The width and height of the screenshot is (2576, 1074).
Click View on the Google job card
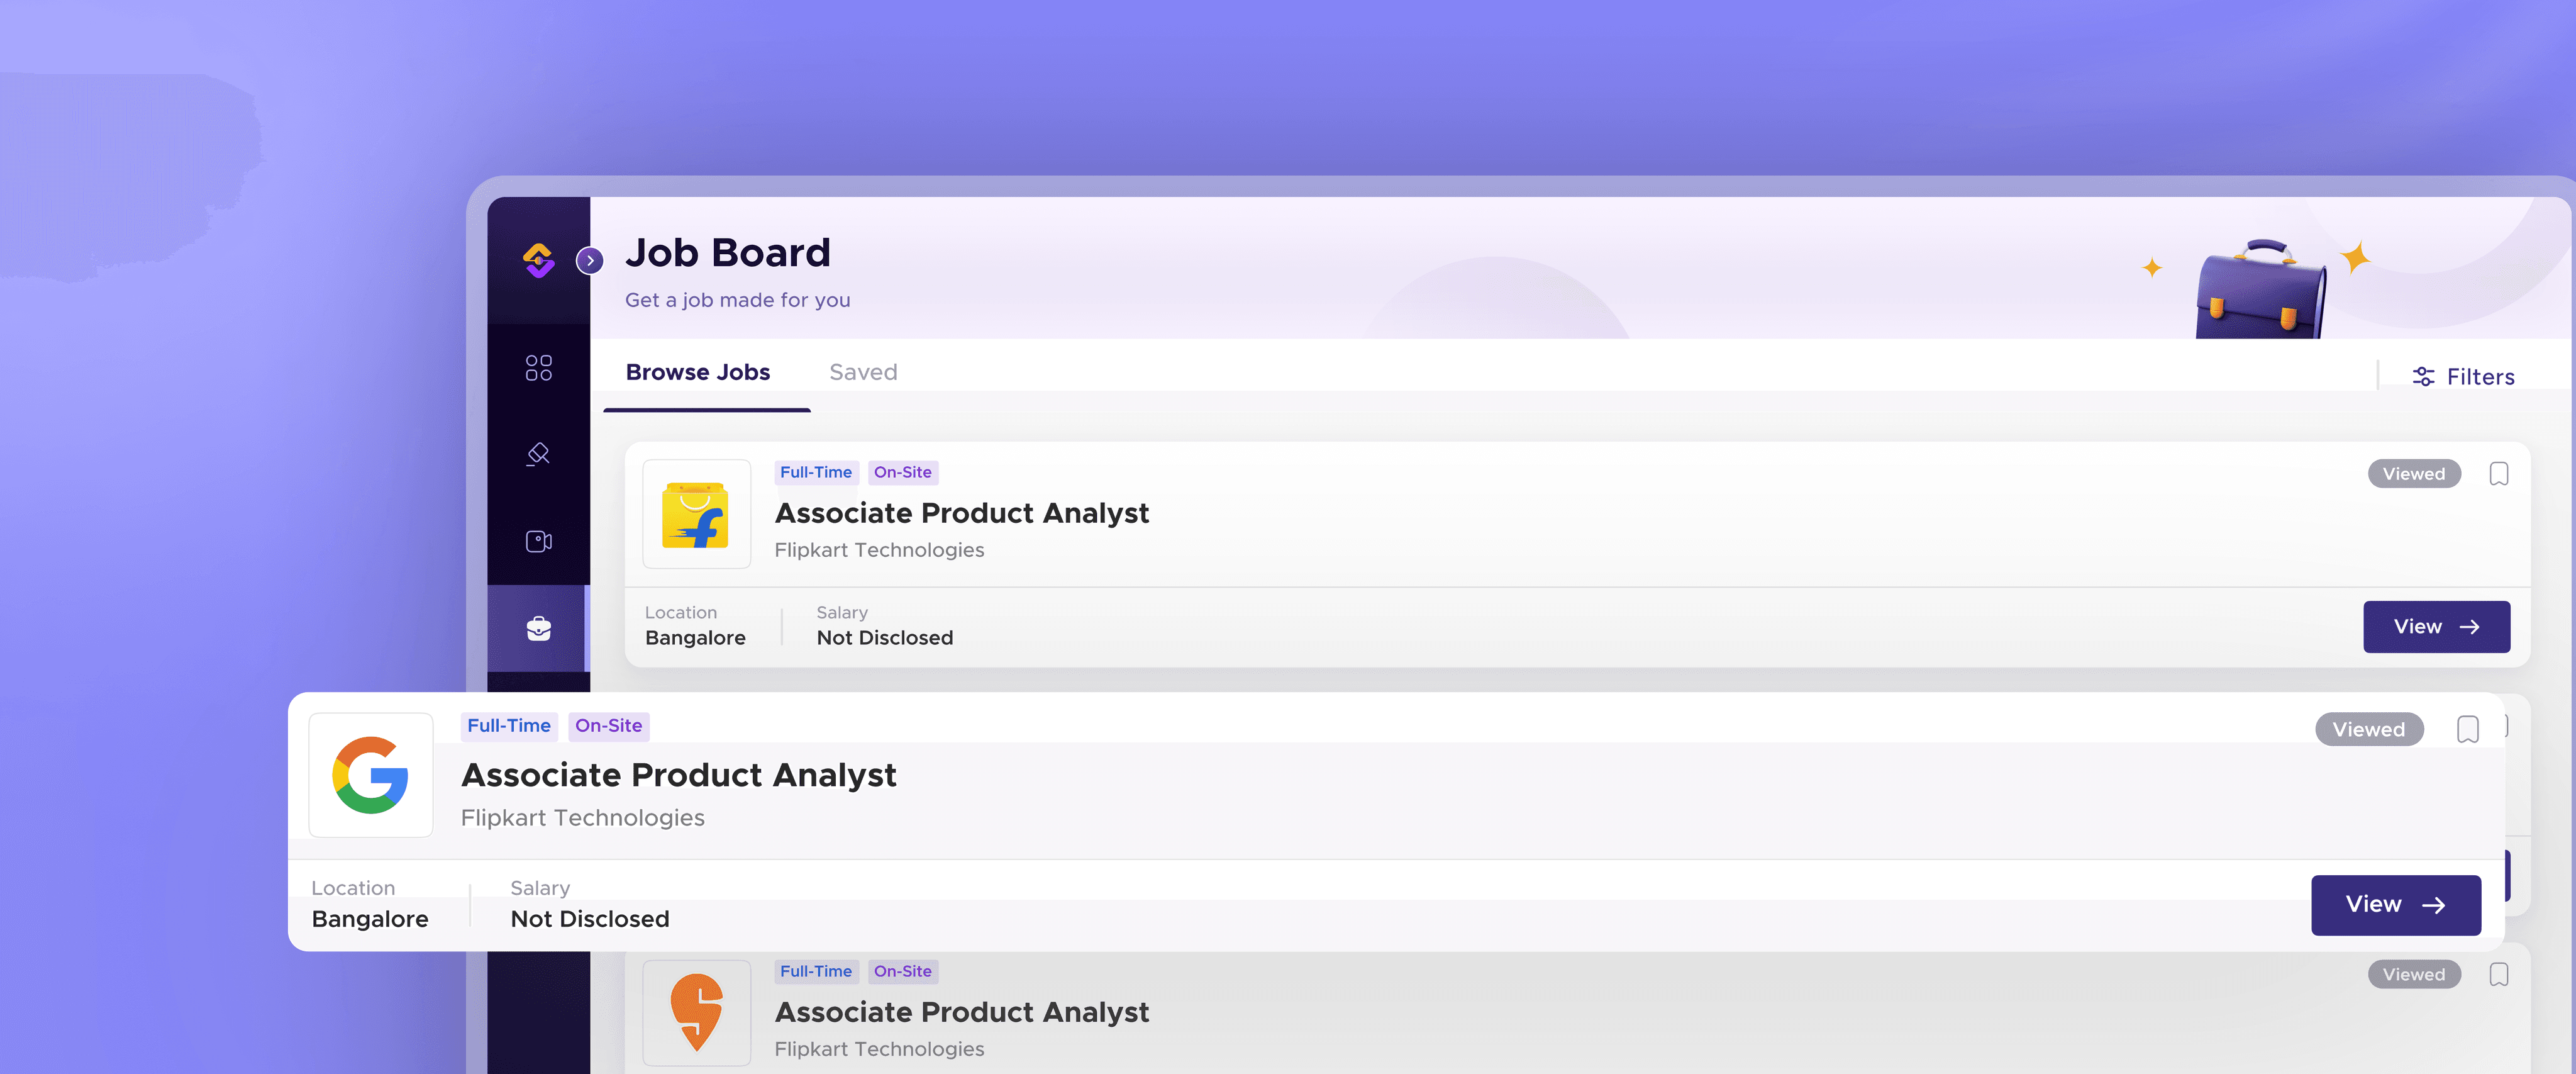point(2395,905)
